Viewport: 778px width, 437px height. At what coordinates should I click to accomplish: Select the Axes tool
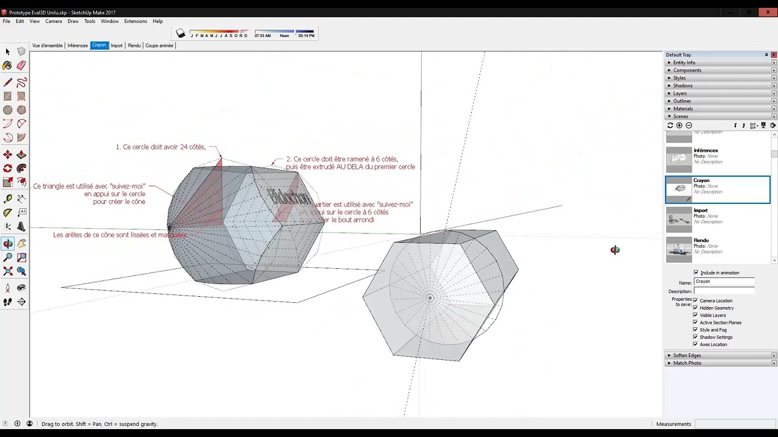point(7,226)
